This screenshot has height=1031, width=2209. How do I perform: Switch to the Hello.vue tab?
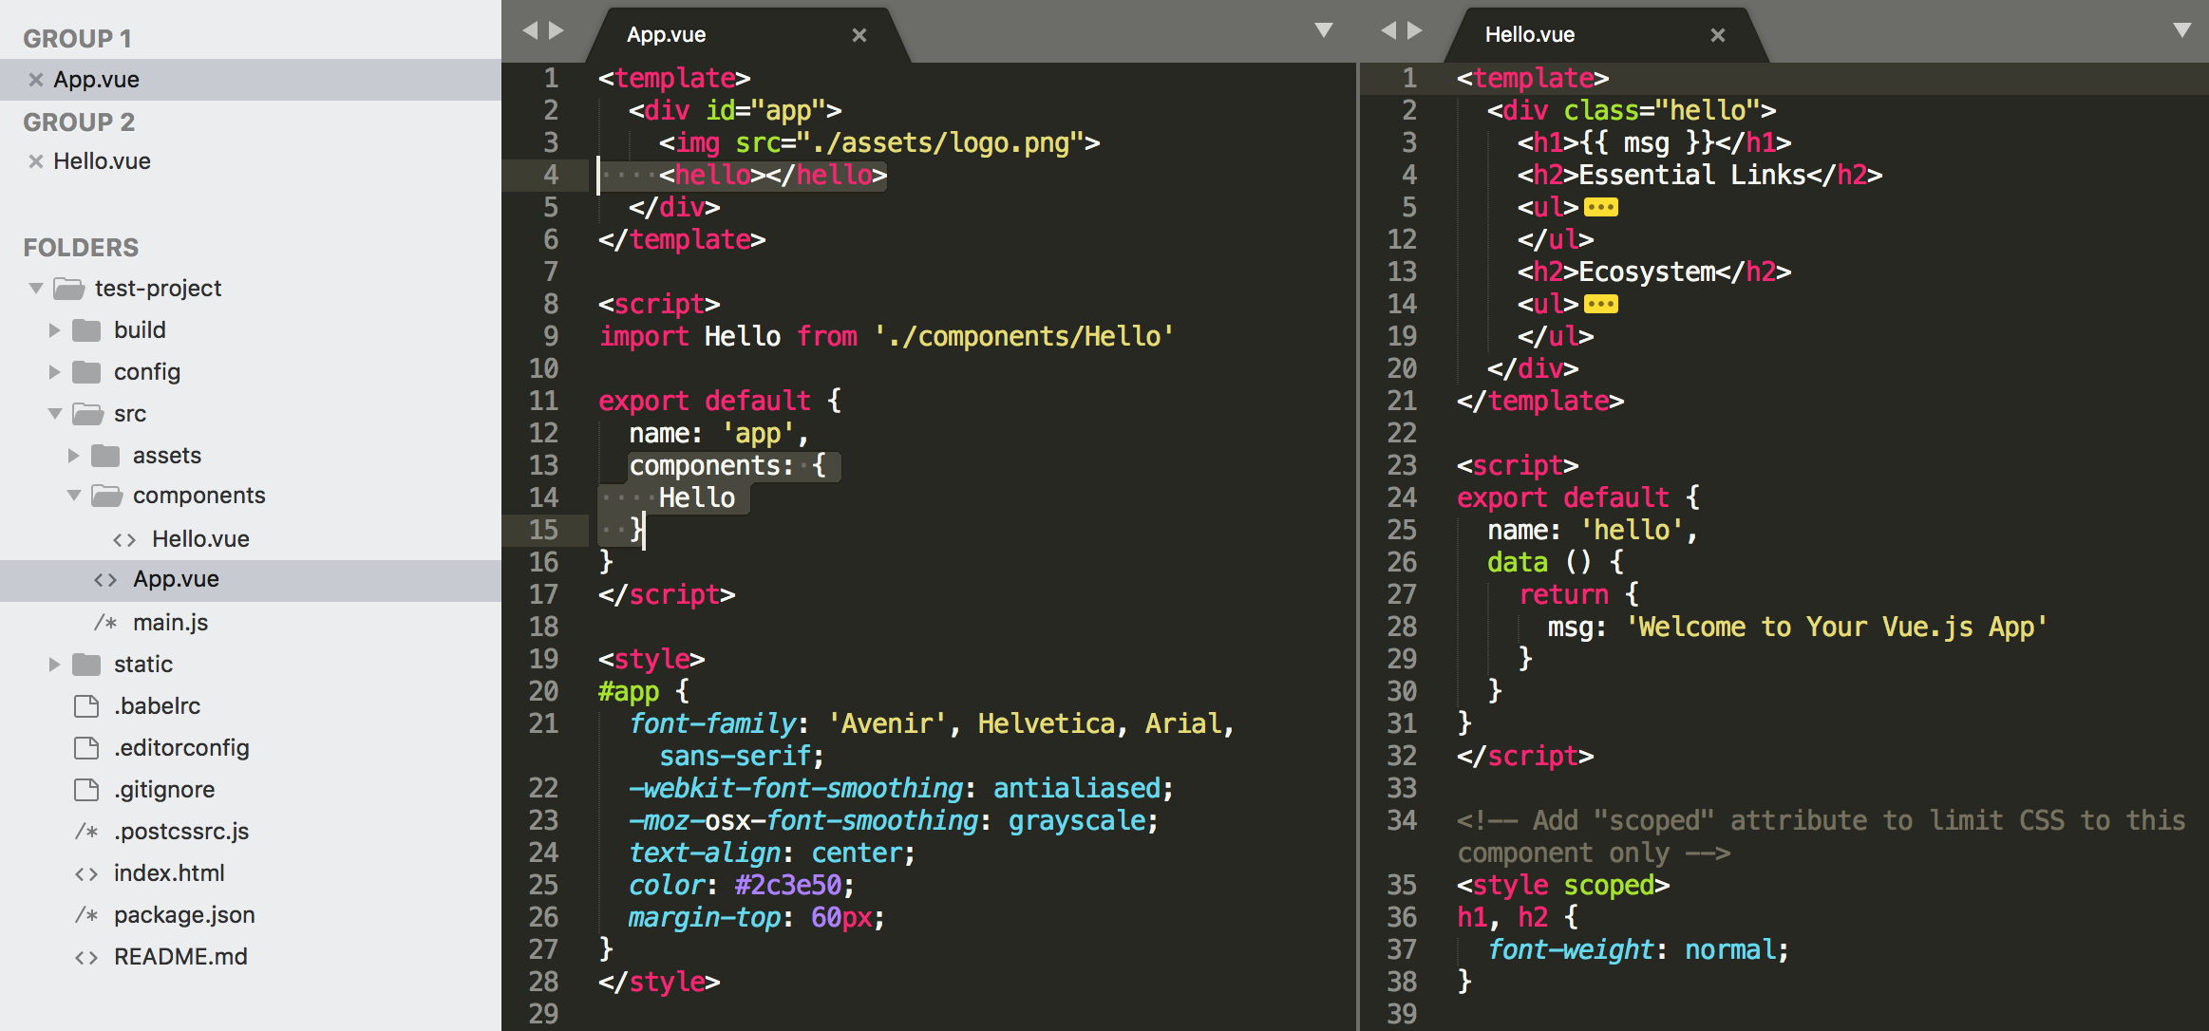(1529, 35)
